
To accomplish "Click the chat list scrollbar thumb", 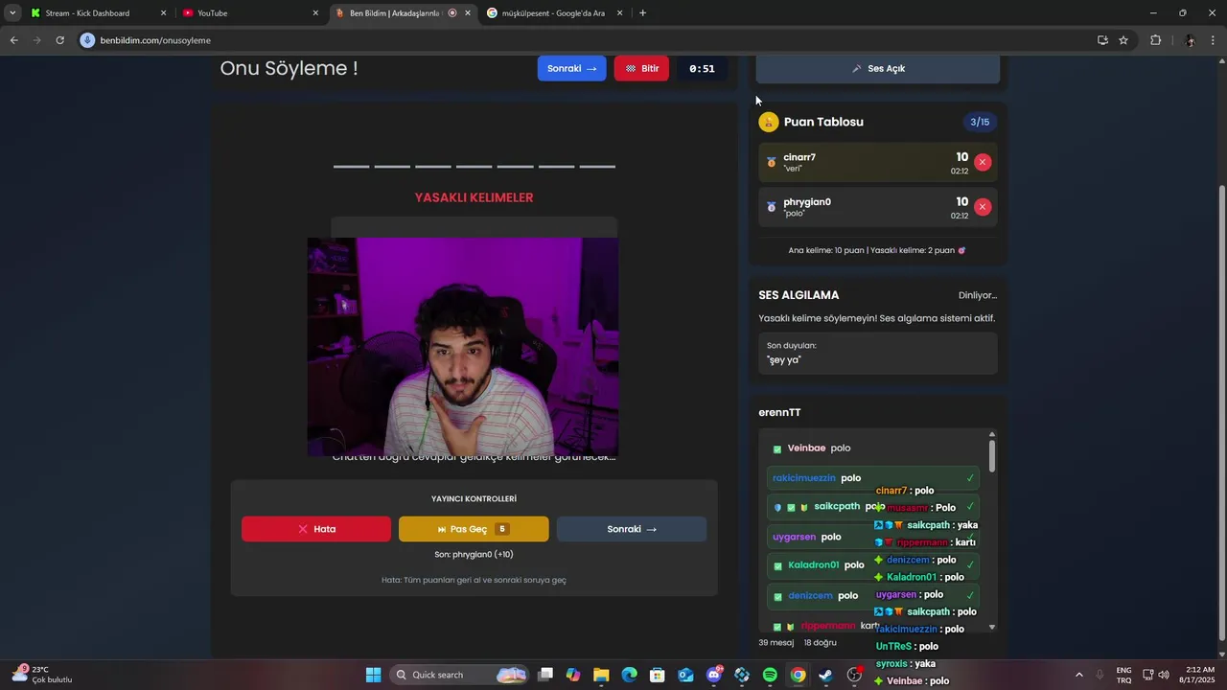I will [992, 456].
